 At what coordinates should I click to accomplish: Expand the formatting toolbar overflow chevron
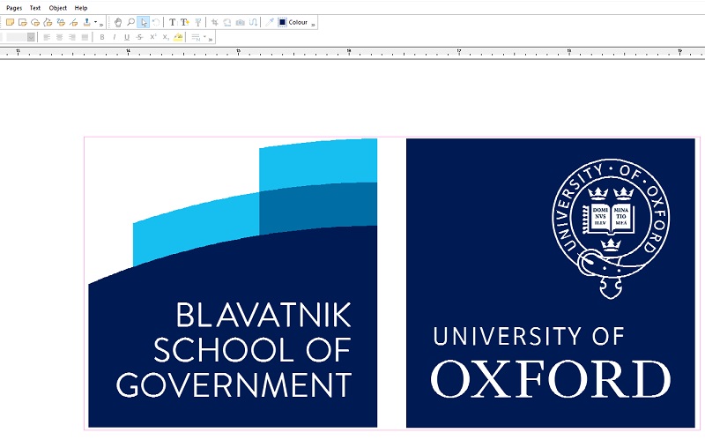pos(210,40)
